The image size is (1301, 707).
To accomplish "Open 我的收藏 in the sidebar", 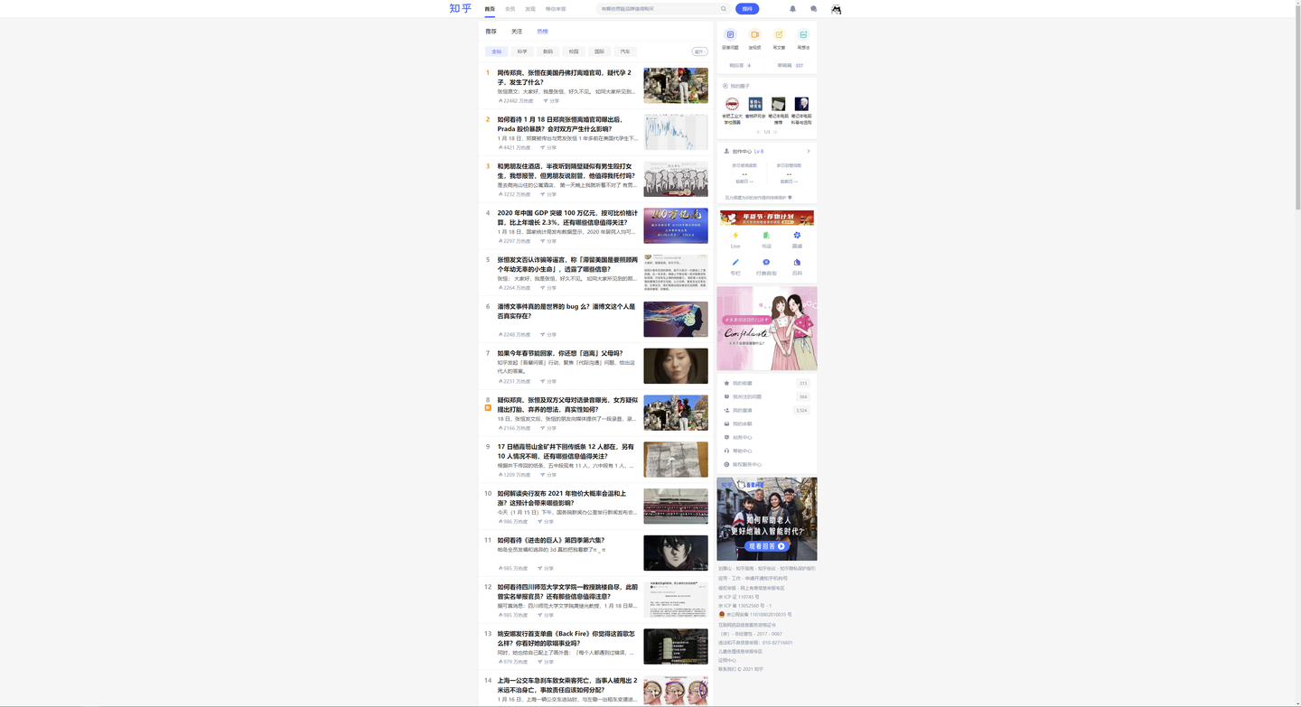I will (x=766, y=383).
